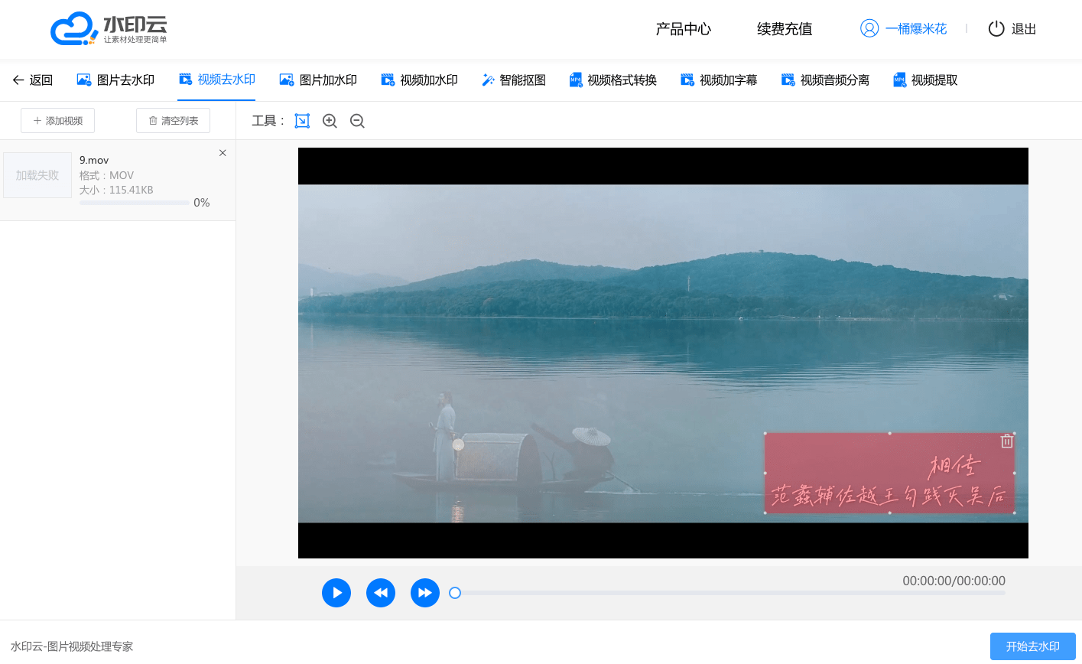Screen dimensions: 1082x664
Task: Switch to 视频加水印 tab
Action: click(420, 80)
